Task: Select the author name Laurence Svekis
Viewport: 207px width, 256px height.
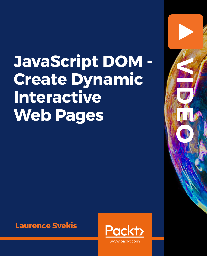Action: point(46,226)
